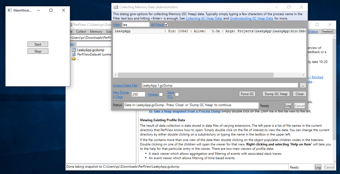Click Stop in MainWindow
Screen dimensions: 340x174
click(38, 51)
